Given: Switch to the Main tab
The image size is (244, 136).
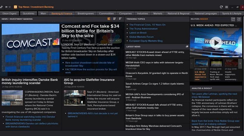Looking at the screenshot, I should point(43,14).
